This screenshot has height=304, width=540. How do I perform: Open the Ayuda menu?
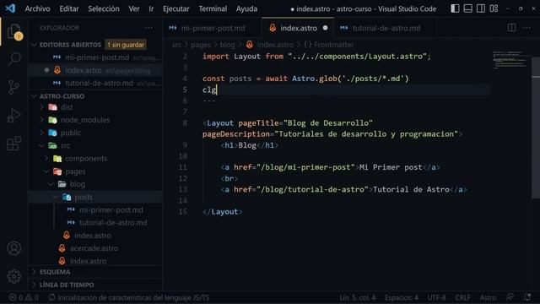246,8
